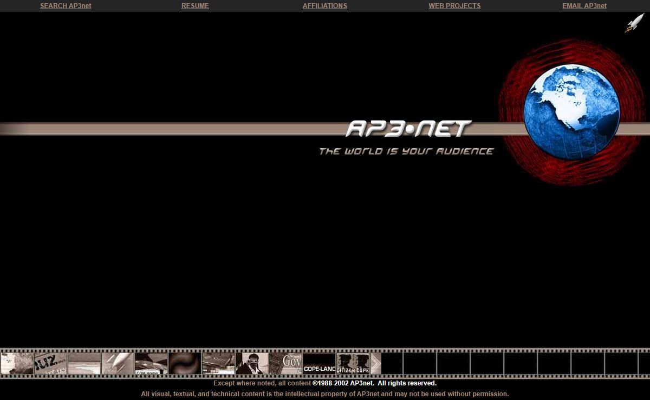Open the COPE-LAND filmstrip thumbnail
This screenshot has height=400, width=650.
(319, 364)
